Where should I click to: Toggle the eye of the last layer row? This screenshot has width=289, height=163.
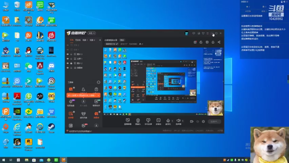[68, 68]
